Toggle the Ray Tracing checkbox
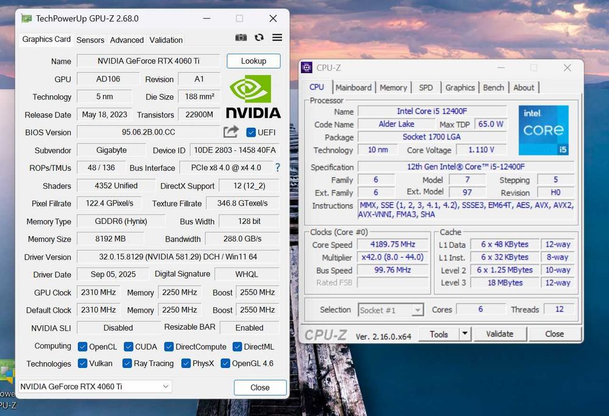The height and width of the screenshot is (416, 609). click(127, 363)
